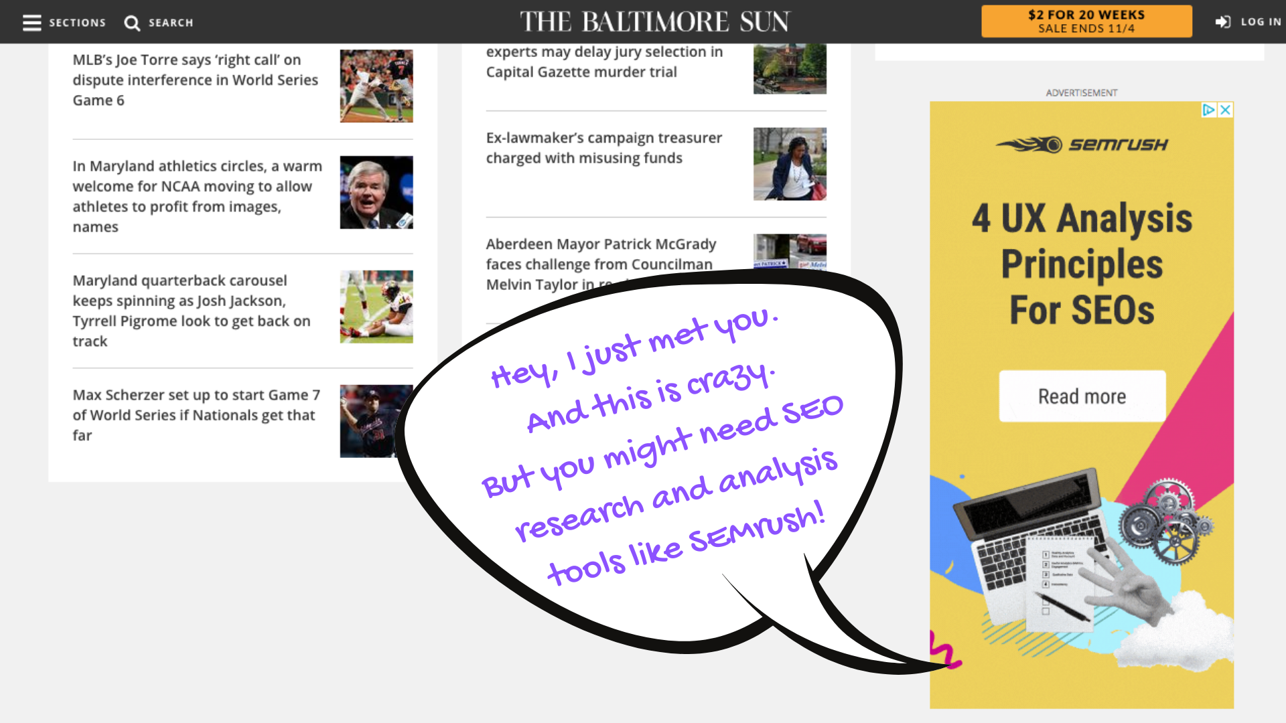Toggle the Log In authentication state

(x=1249, y=22)
